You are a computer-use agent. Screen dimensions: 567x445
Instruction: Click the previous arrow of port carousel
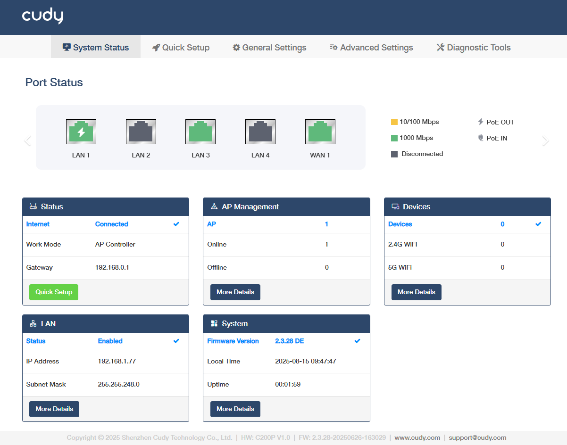coord(27,141)
